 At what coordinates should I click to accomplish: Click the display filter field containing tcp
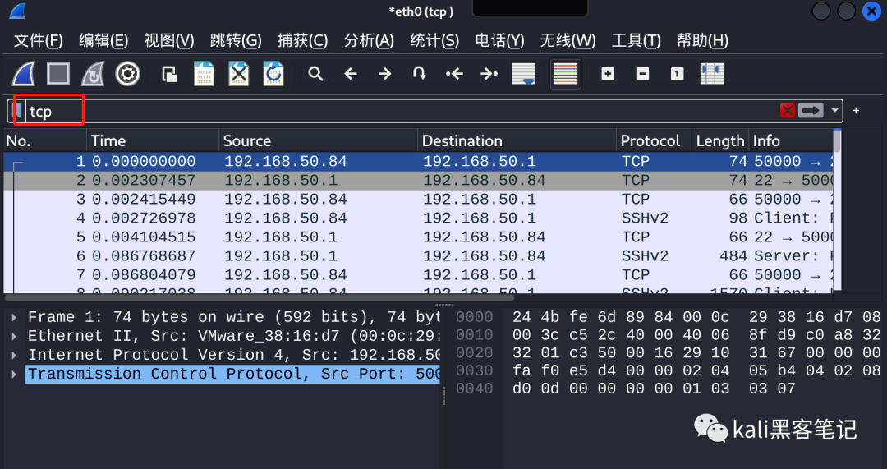point(402,111)
